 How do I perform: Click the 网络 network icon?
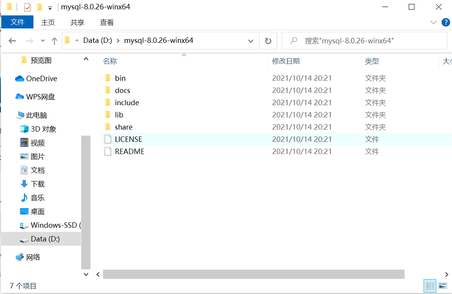(20, 257)
